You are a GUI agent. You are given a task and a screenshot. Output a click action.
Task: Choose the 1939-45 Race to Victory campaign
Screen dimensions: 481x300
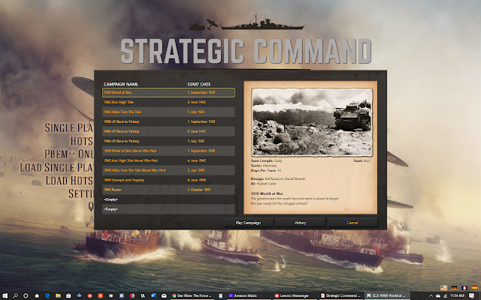pos(168,121)
